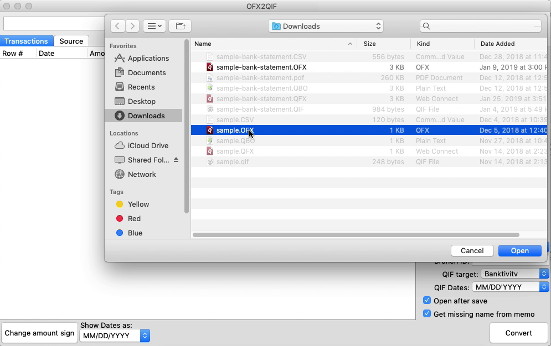Click the Row # column header
The width and height of the screenshot is (551, 346).
pos(18,53)
